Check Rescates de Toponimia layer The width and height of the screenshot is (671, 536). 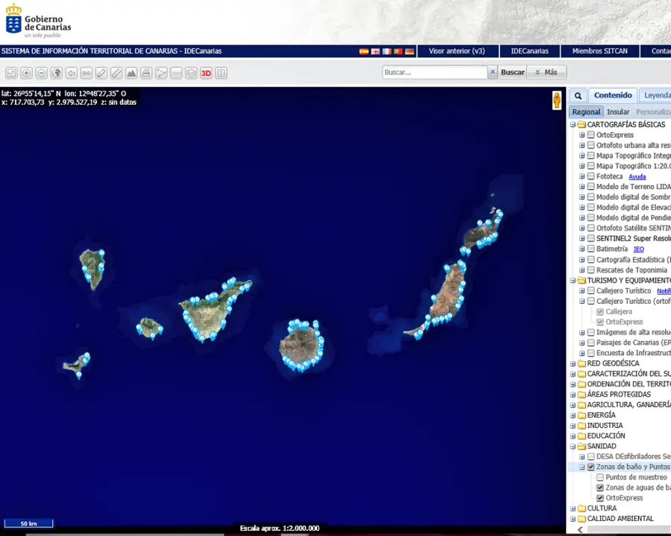pos(591,269)
